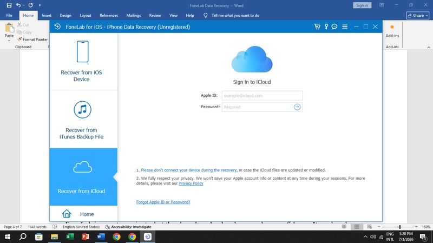This screenshot has height=243, width=433.
Task: Click the Apple ID input field
Action: point(262,96)
